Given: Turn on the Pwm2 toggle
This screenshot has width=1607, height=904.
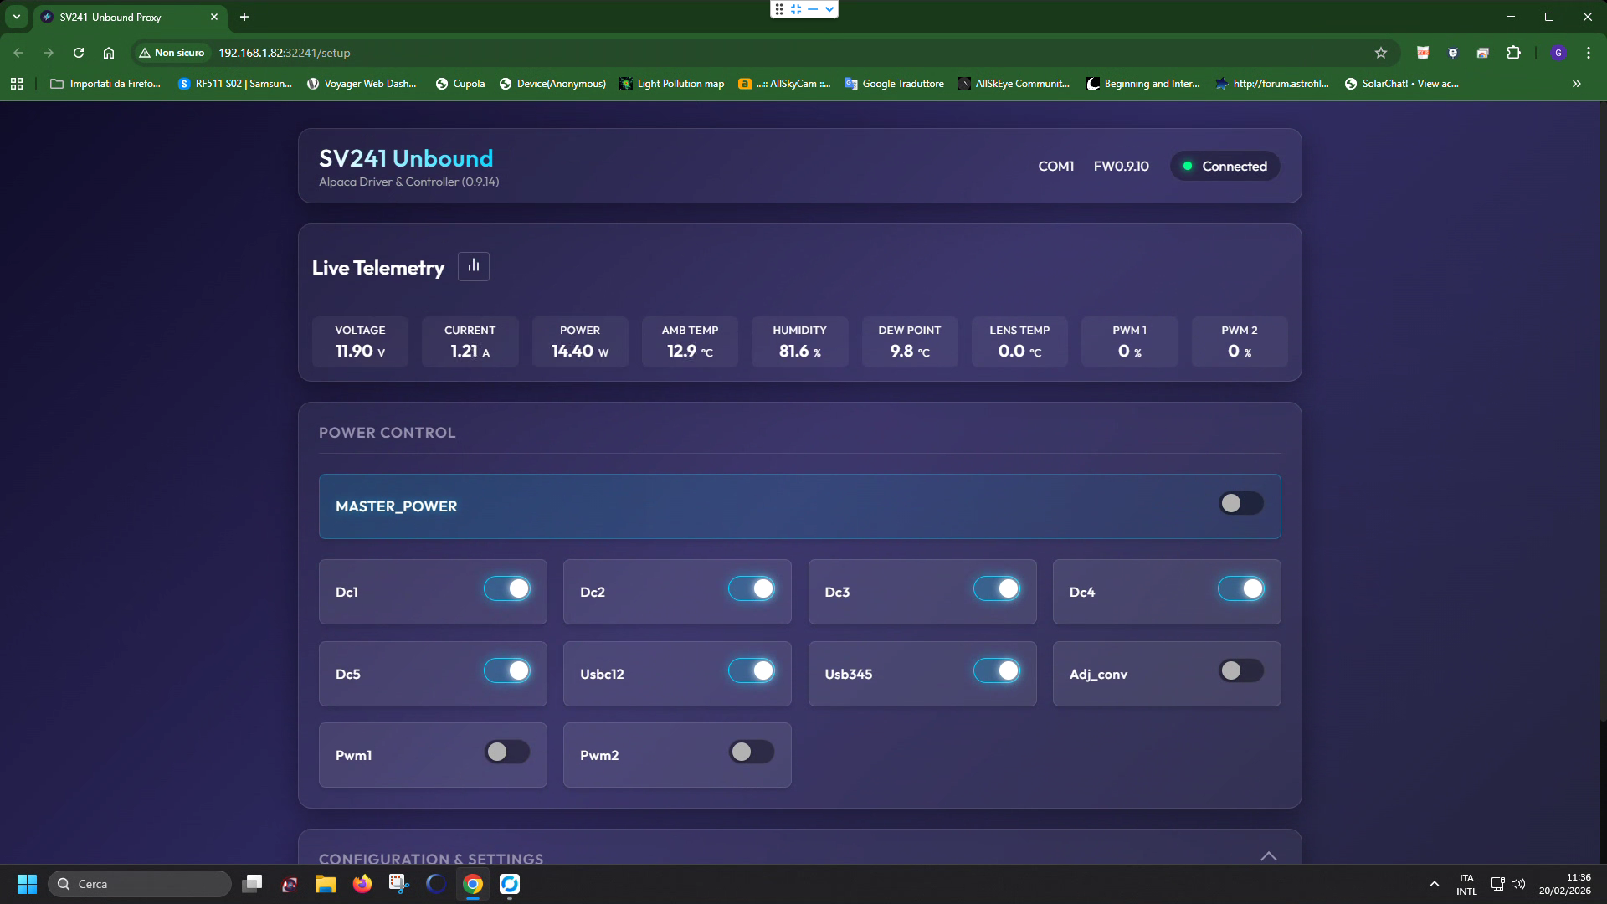Looking at the screenshot, I should coord(752,752).
